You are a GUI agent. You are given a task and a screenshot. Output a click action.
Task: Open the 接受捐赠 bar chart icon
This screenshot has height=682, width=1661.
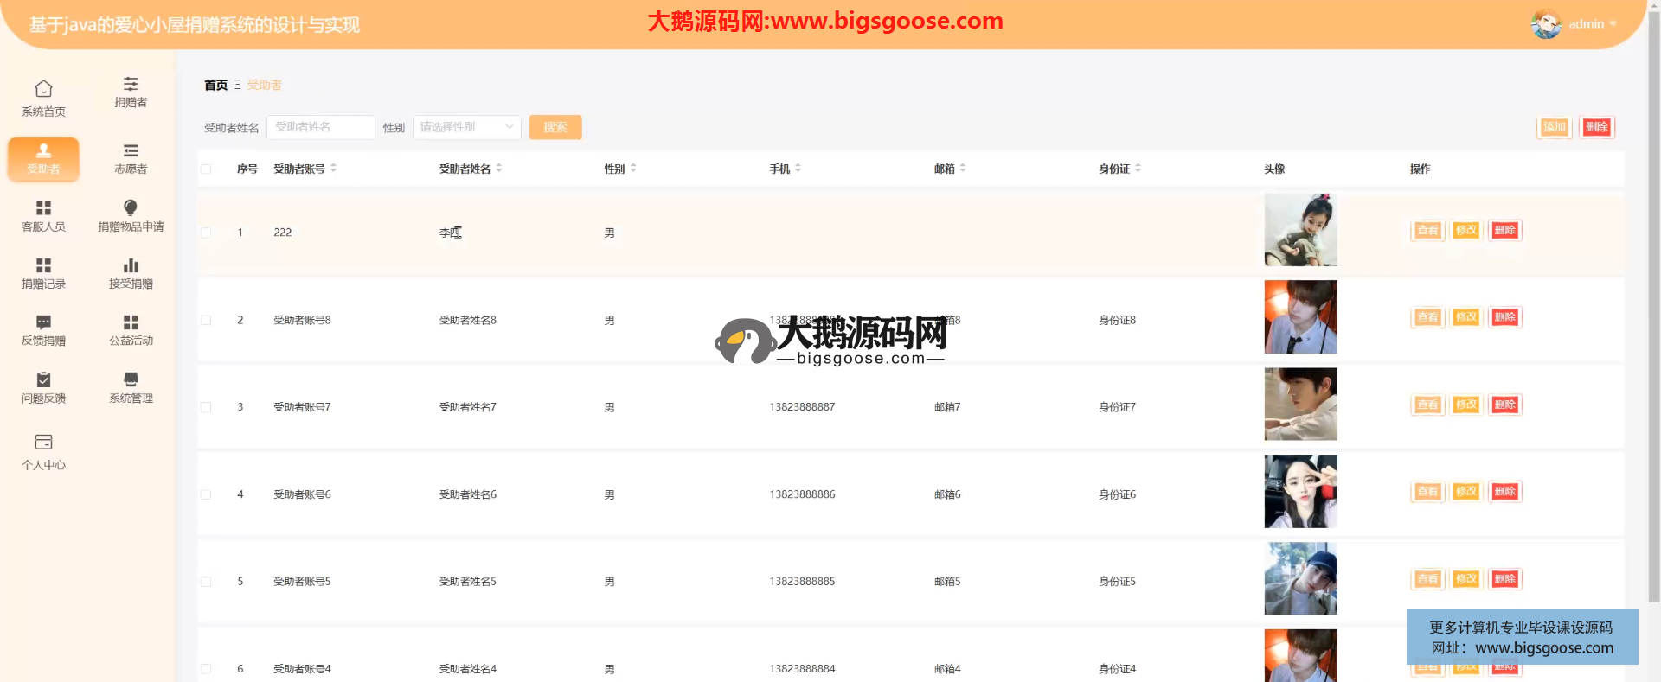point(131,266)
